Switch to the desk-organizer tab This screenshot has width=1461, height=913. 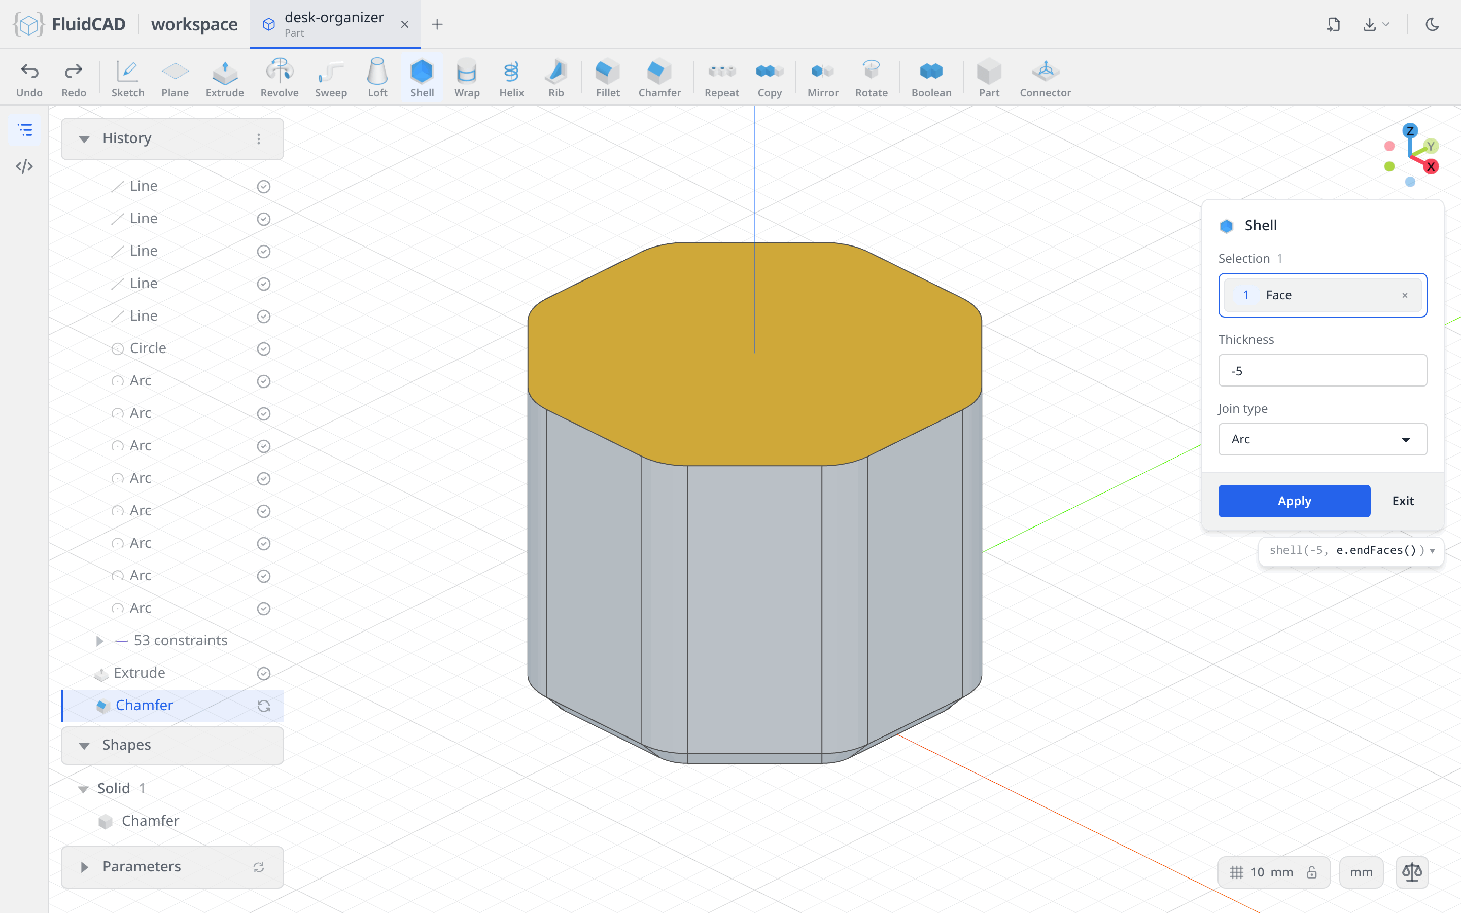pos(334,24)
